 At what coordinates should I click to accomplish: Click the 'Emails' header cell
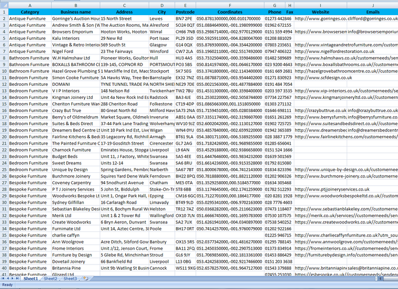pos(373,12)
